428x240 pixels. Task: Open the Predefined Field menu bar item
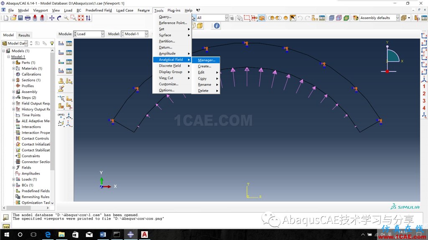click(99, 10)
